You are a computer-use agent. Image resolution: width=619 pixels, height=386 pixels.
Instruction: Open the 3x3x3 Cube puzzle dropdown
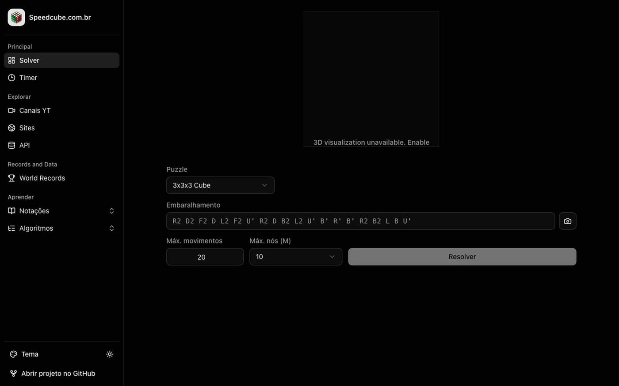(x=220, y=185)
